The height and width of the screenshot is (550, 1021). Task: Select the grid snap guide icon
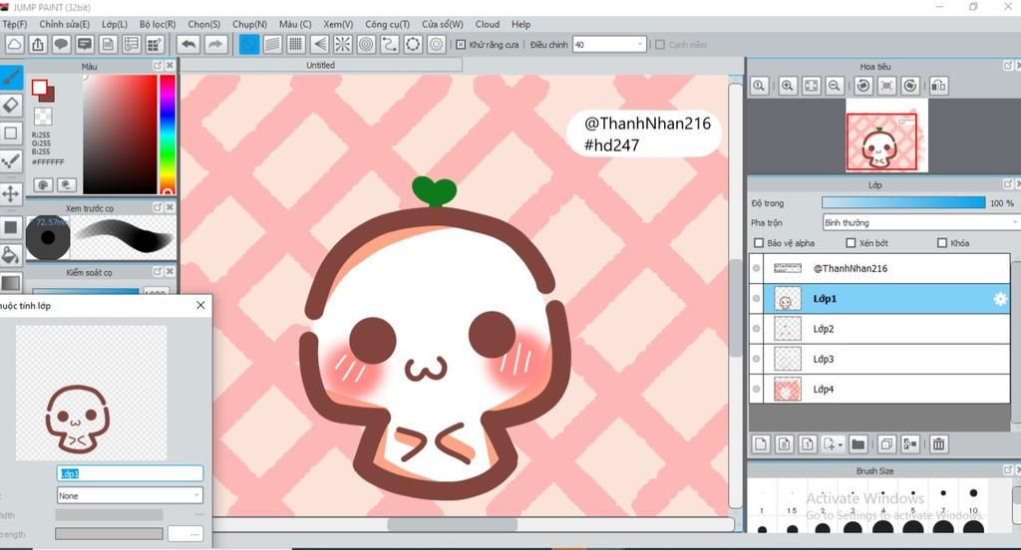pos(295,44)
